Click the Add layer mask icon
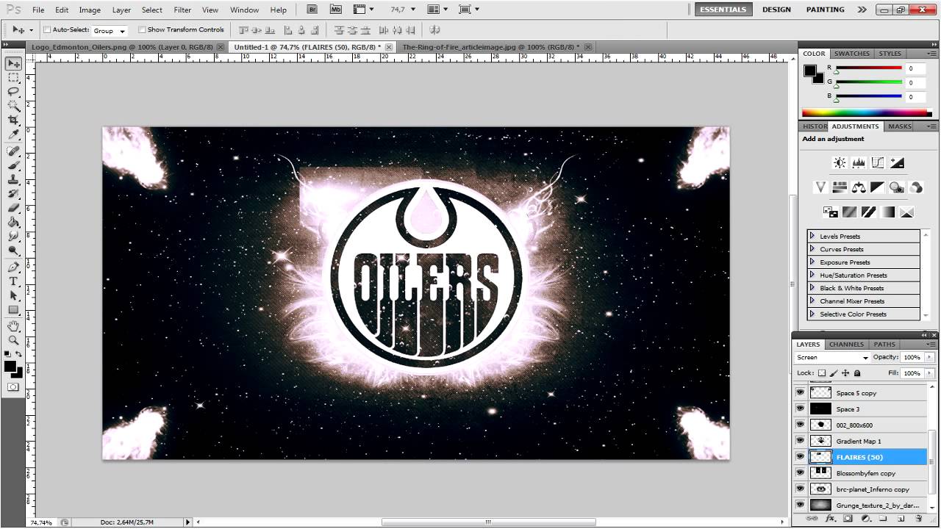941x529 pixels. click(x=848, y=519)
